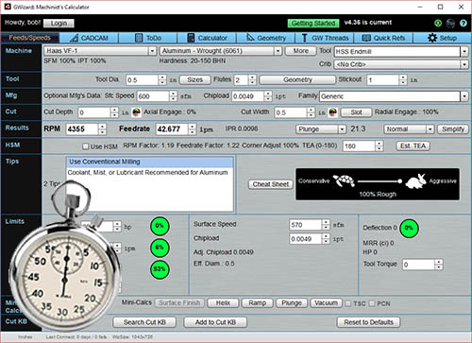Image resolution: width=472 pixels, height=343 pixels.
Task: Click the Sizes button
Action: (x=195, y=79)
